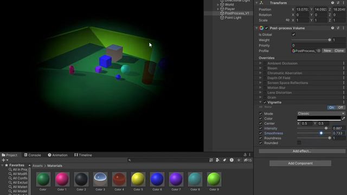347x195 pixels.
Task: Toggle the Rounded value checkbox
Action: [x=299, y=143]
